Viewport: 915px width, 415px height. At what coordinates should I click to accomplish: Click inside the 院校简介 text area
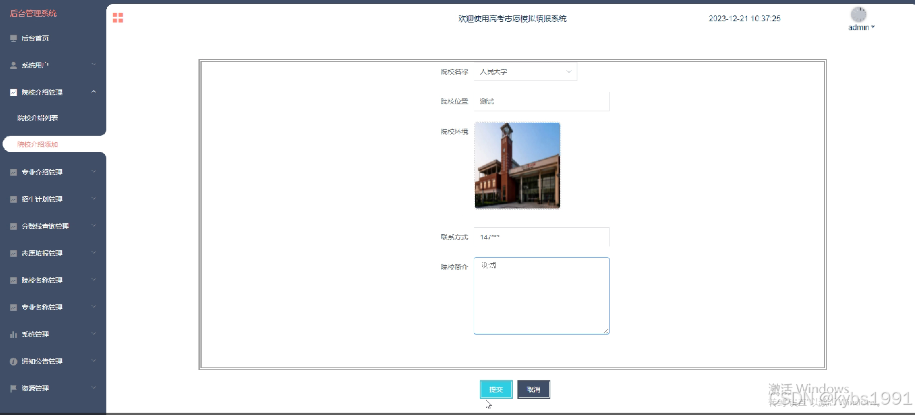541,296
